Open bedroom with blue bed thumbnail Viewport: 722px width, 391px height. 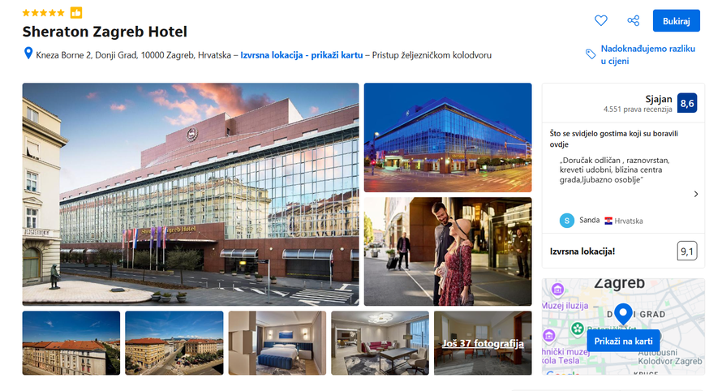(277, 343)
